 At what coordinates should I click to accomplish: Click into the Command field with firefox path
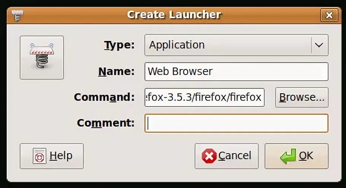204,97
